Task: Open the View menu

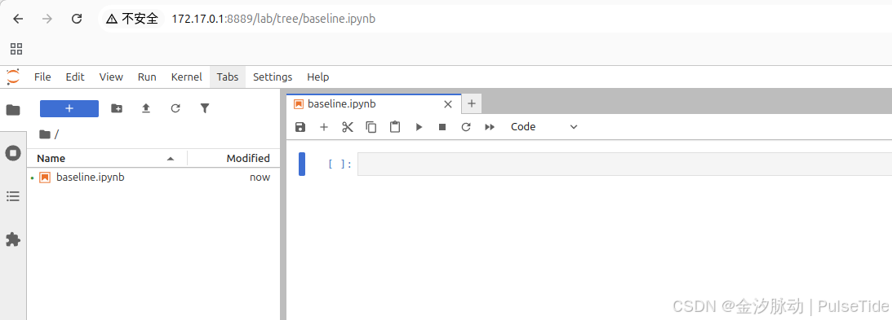Action: click(x=111, y=77)
